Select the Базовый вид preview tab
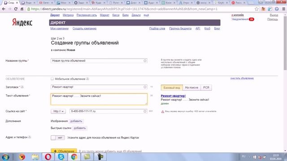Screen dimensions: 287x161 point(172,88)
